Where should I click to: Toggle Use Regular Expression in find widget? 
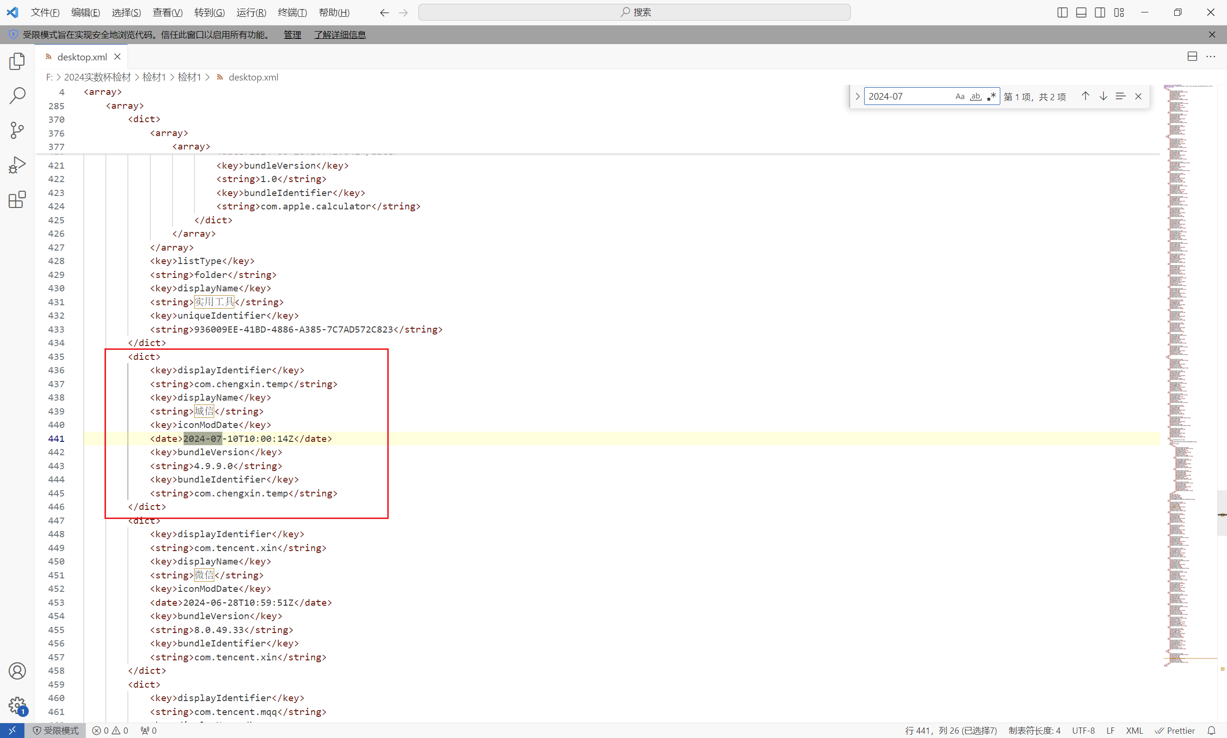[991, 96]
